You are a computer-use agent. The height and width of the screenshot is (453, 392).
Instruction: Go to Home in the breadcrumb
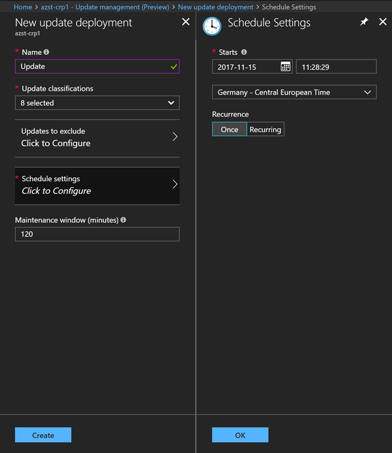click(x=22, y=7)
